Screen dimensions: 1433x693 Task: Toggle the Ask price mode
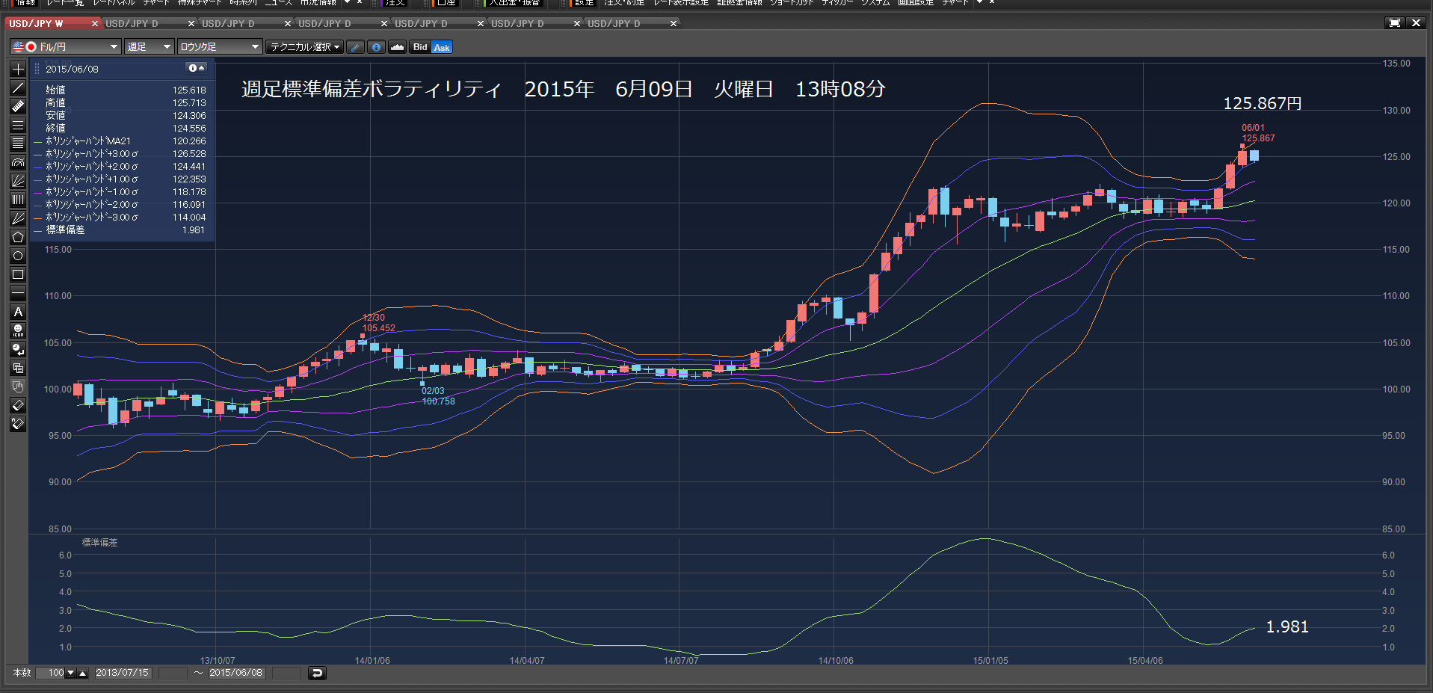tap(442, 47)
